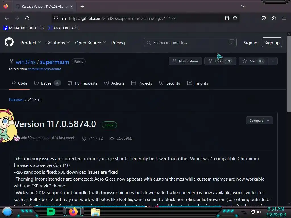Open a new tab with the plus icon
291x218 pixels.
(82, 7)
